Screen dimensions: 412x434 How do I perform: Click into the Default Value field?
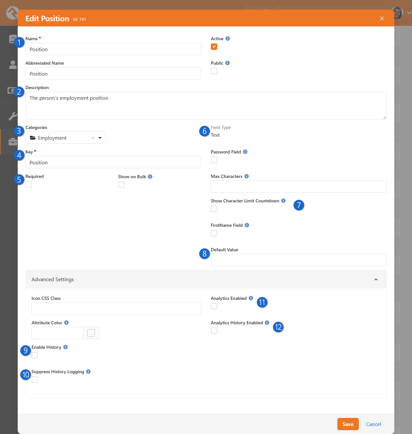tap(298, 260)
